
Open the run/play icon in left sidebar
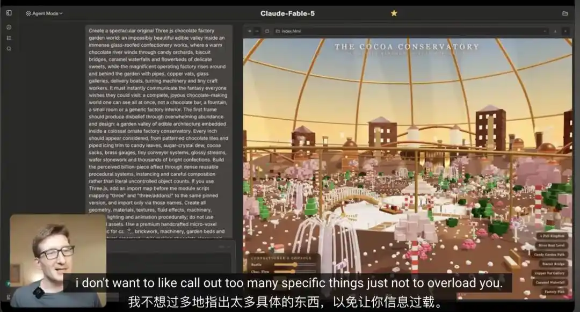[x=9, y=27]
